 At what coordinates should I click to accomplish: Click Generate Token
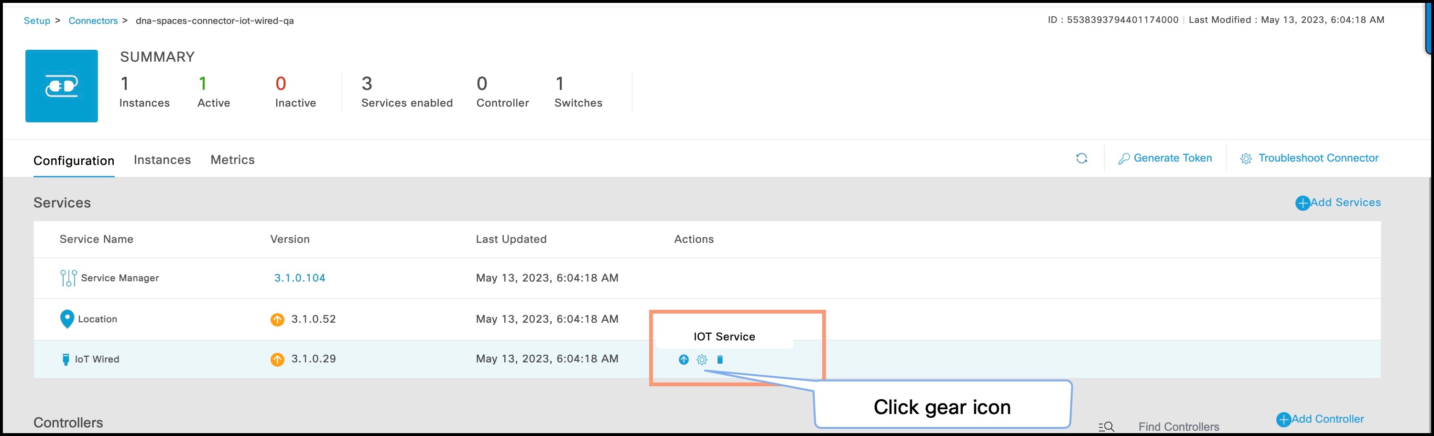[1173, 158]
